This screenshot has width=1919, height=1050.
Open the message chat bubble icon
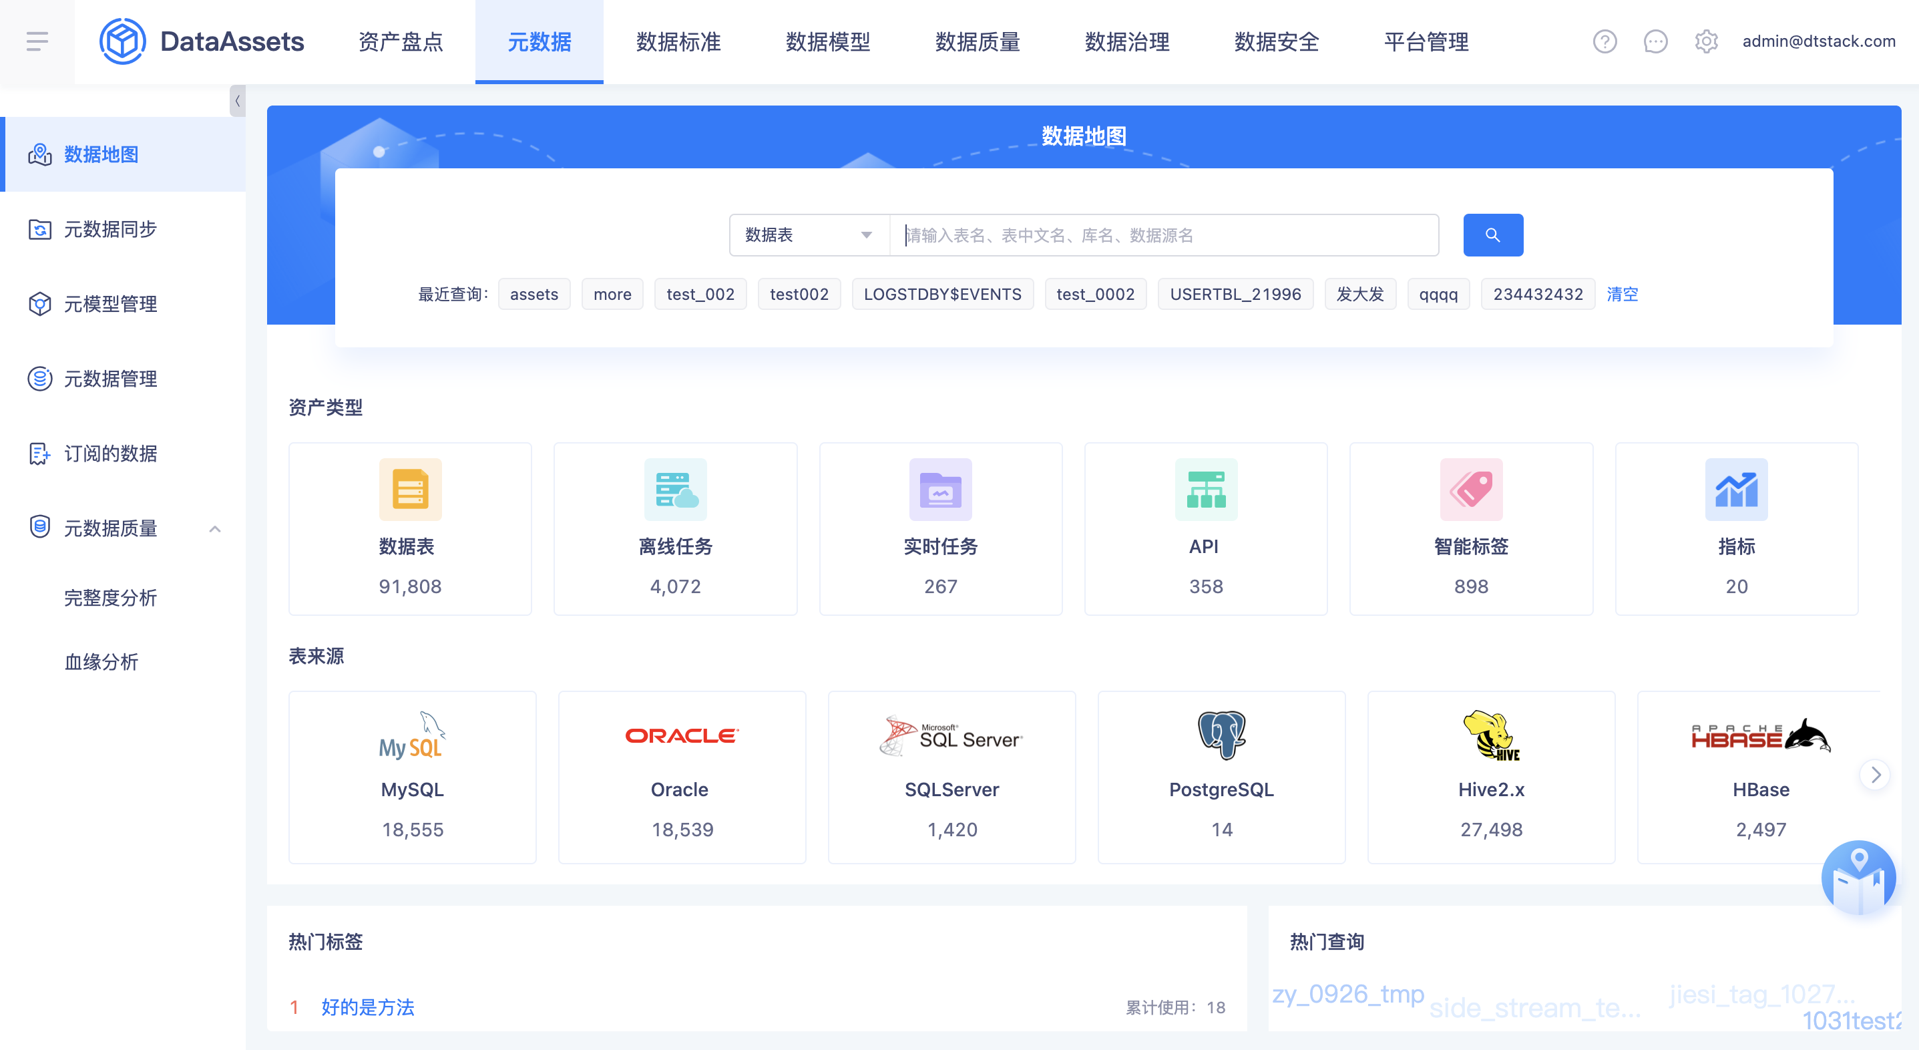pos(1655,41)
